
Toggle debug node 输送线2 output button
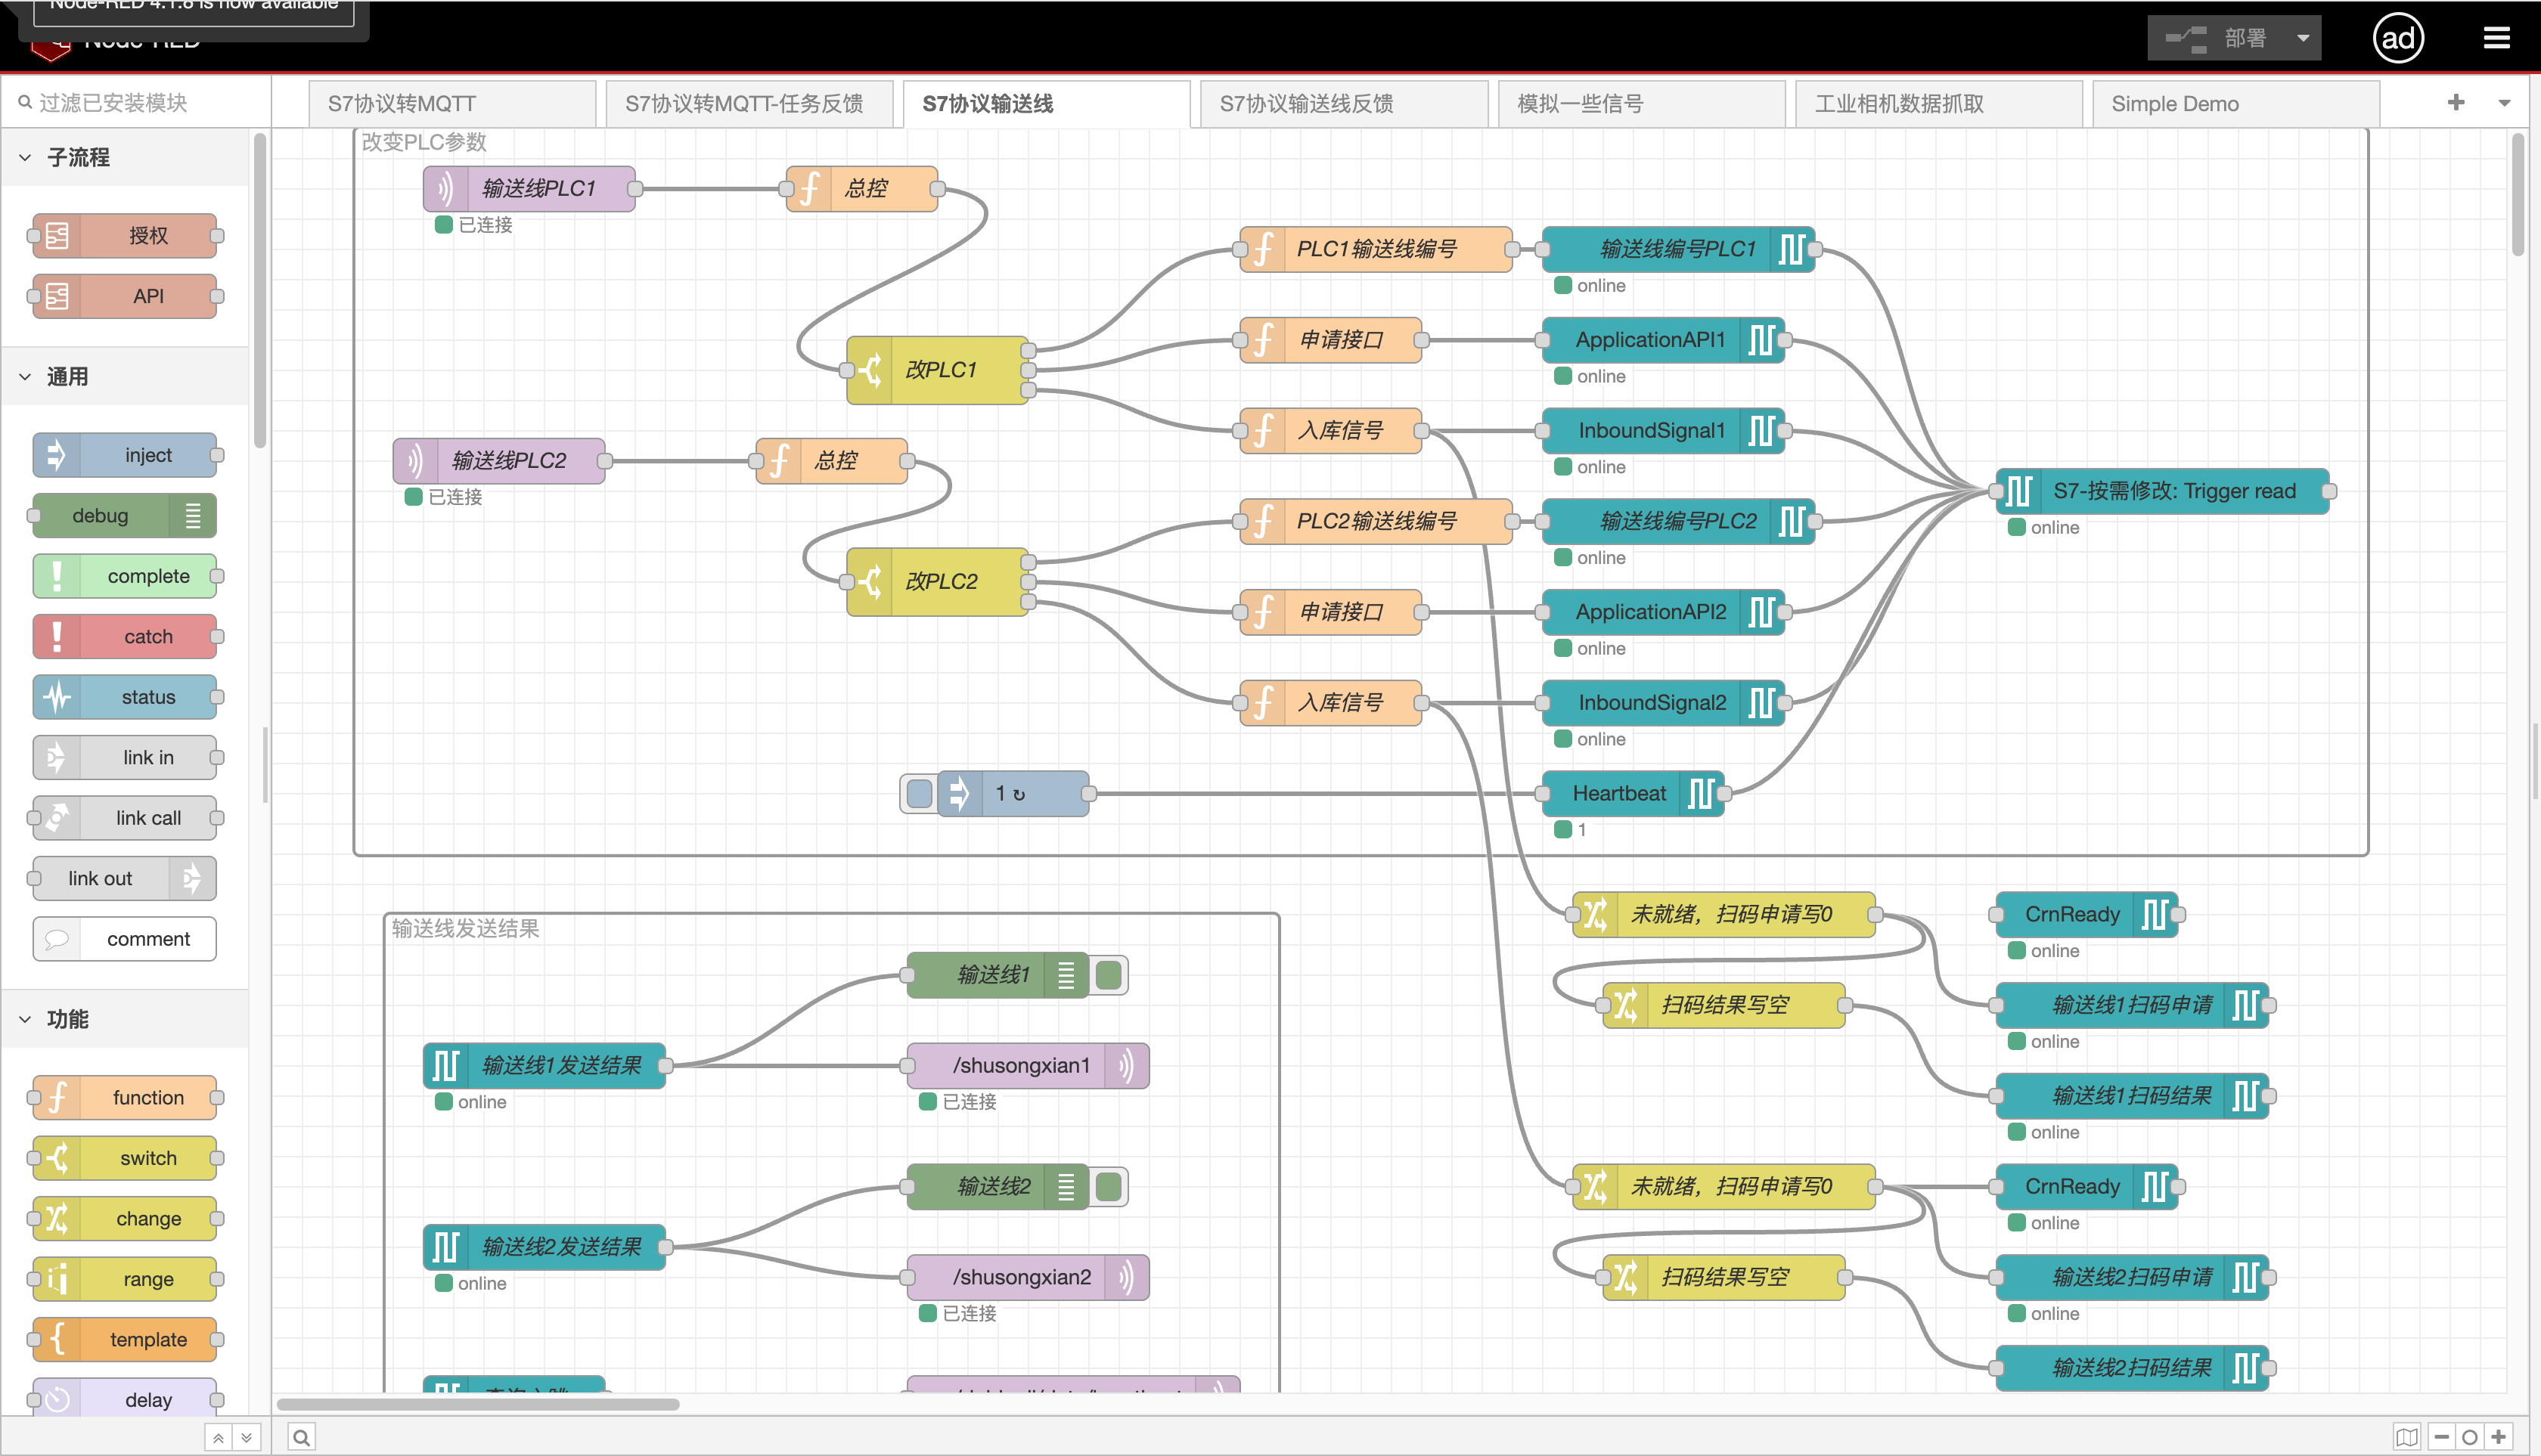pos(1109,1187)
